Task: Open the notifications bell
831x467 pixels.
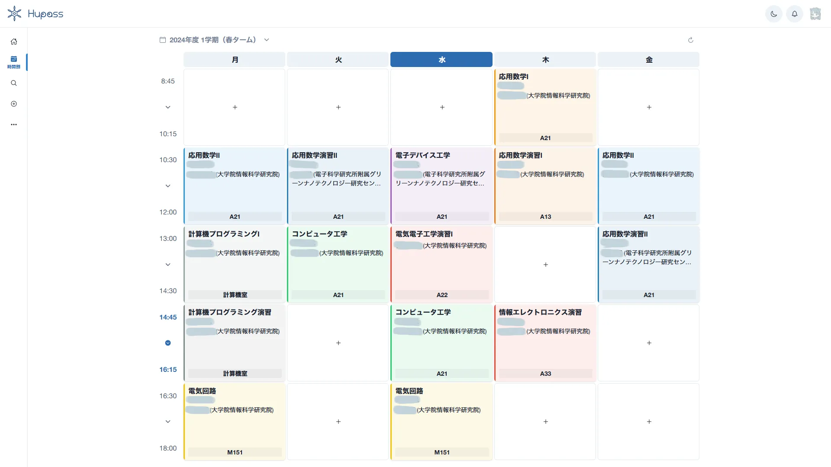Action: [x=794, y=14]
